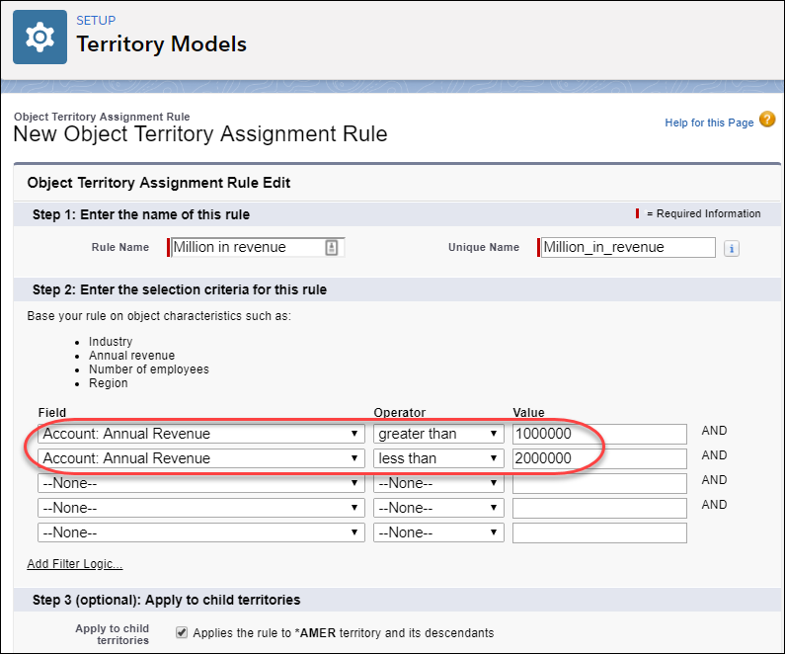Click the Add Filter Logic link

click(x=75, y=564)
